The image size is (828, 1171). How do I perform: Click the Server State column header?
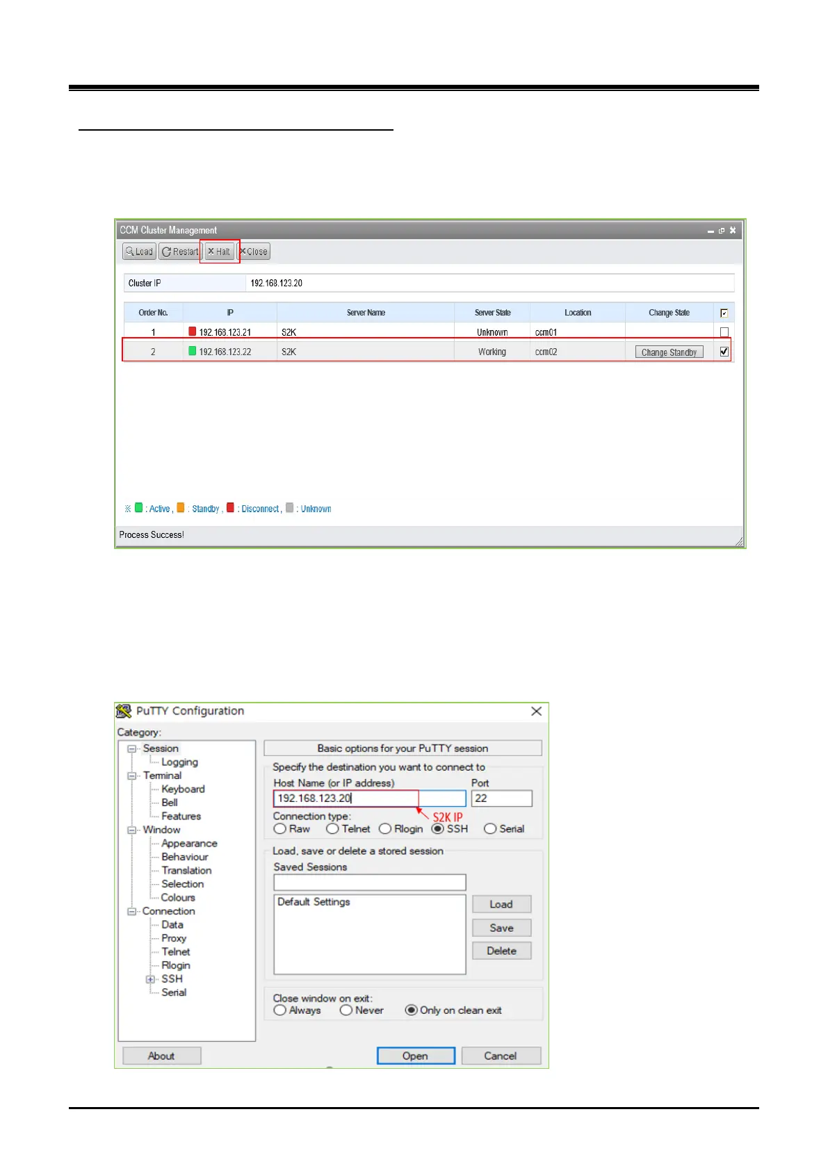[492, 313]
